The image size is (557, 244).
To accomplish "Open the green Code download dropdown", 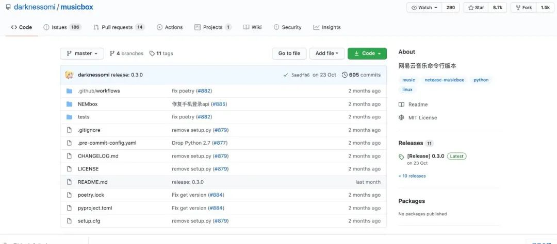I will click(x=367, y=54).
